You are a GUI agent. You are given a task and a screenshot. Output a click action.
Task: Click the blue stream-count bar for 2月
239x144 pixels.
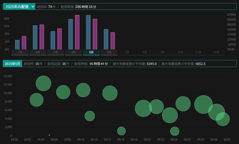coord(35,38)
